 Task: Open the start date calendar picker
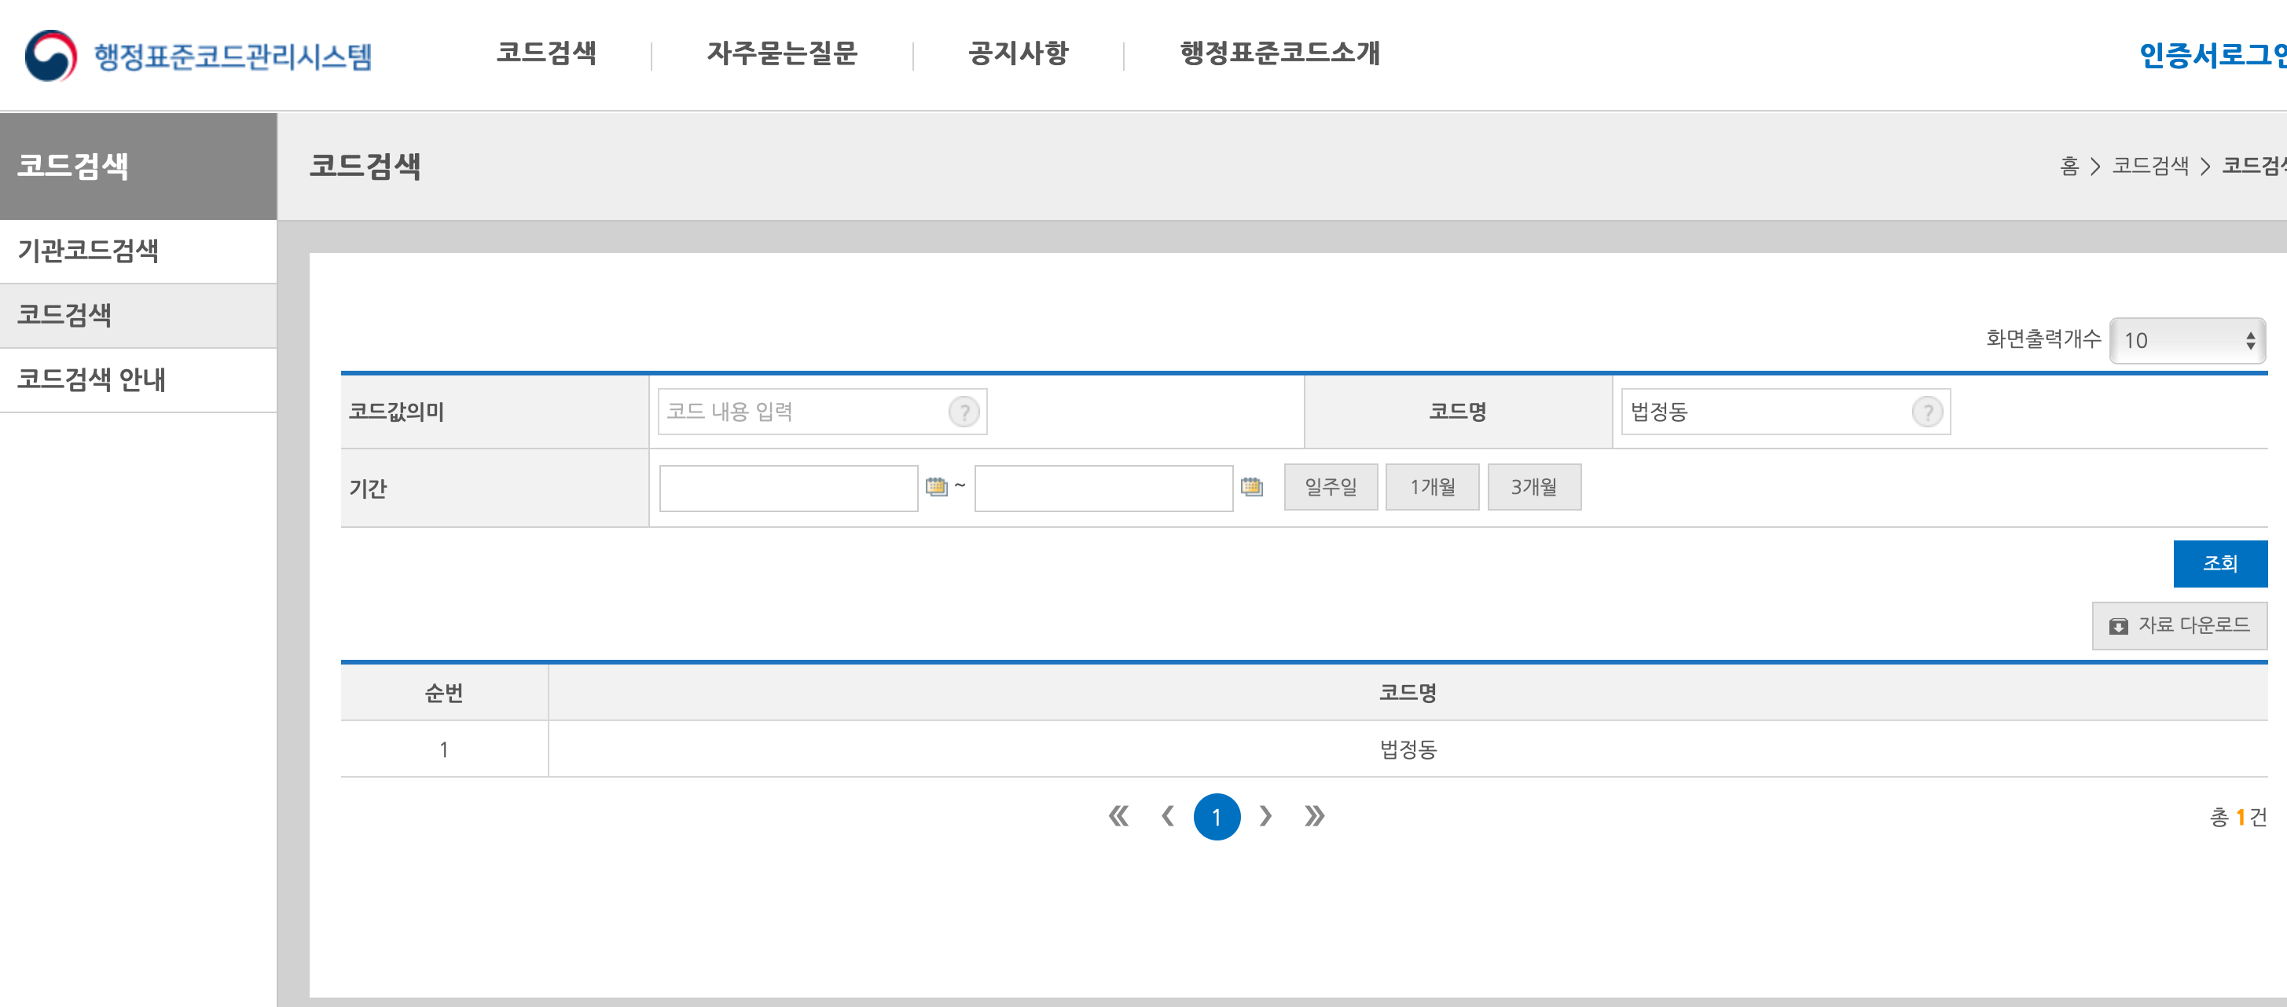[936, 486]
